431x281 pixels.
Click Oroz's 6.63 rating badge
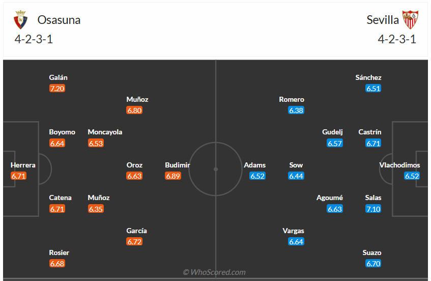click(x=135, y=176)
